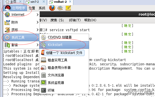155x97 pixels.
Task: Expand the 附件 submenu arrow
Action: tap(37, 22)
